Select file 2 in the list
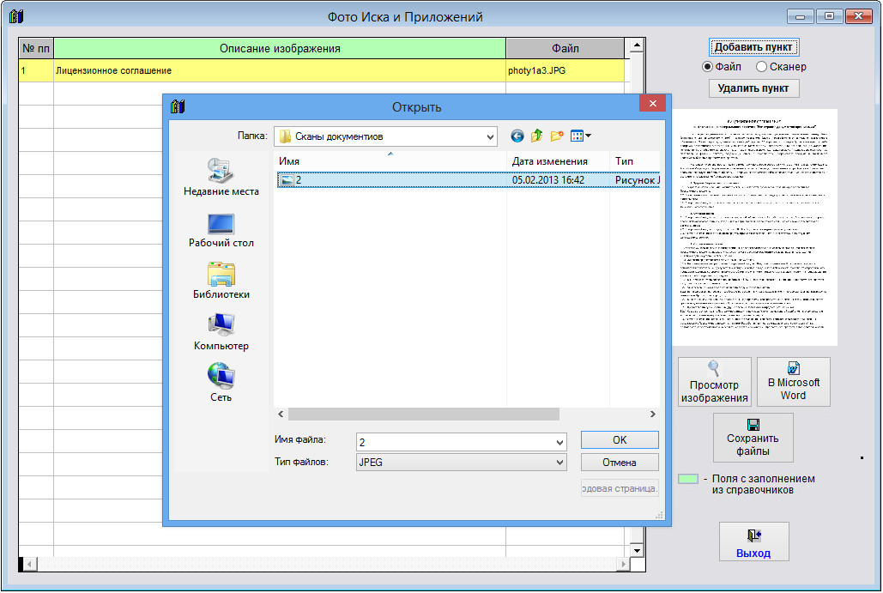The image size is (883, 593). tap(299, 180)
